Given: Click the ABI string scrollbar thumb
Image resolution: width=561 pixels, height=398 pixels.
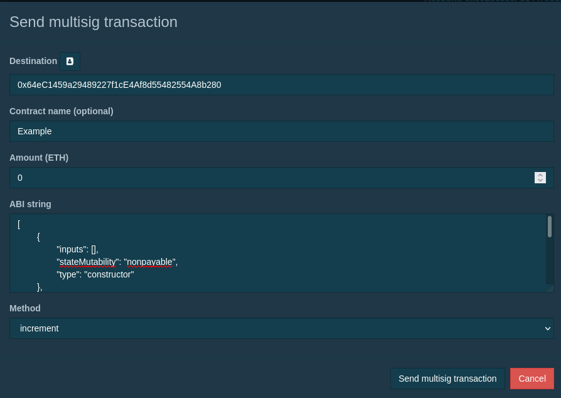Looking at the screenshot, I should [x=550, y=227].
